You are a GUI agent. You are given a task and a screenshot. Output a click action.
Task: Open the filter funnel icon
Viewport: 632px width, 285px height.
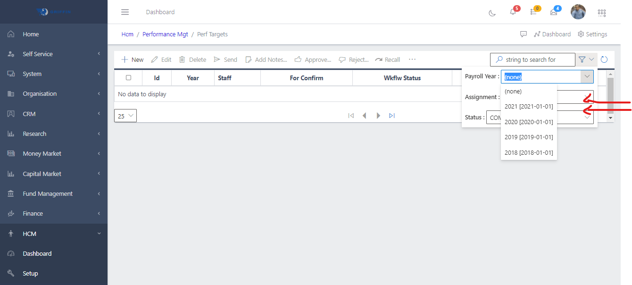click(582, 59)
